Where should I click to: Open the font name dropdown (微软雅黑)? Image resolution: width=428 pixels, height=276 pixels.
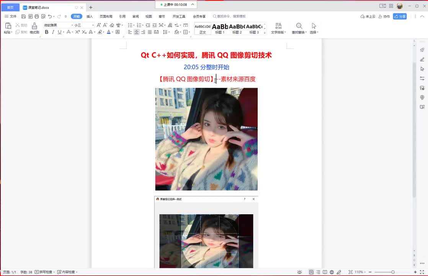click(x=72, y=25)
